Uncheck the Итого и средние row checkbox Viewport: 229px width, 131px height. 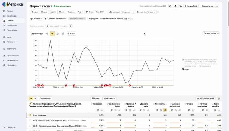(30, 115)
